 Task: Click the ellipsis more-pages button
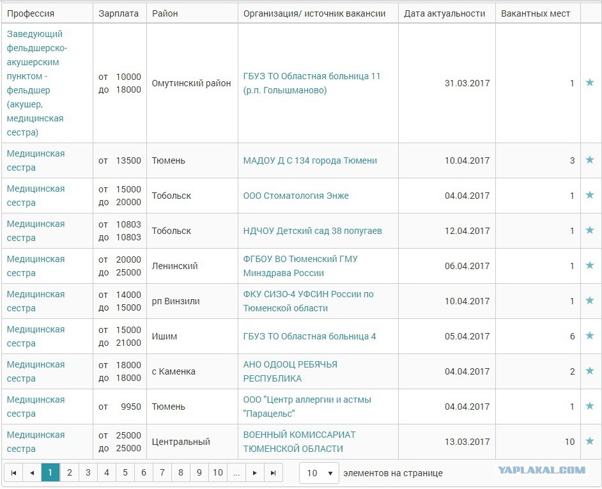coord(236,472)
